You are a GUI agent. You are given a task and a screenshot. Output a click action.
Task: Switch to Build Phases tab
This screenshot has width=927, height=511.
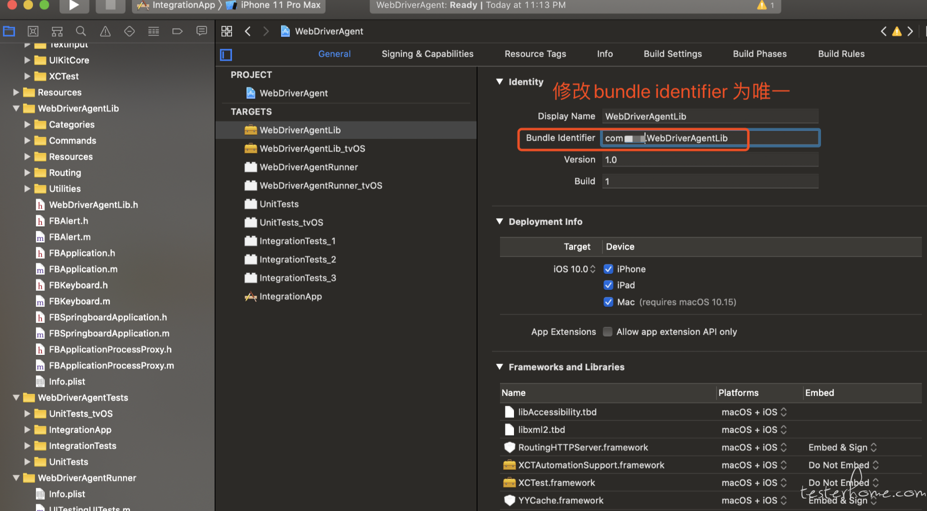[x=759, y=54]
